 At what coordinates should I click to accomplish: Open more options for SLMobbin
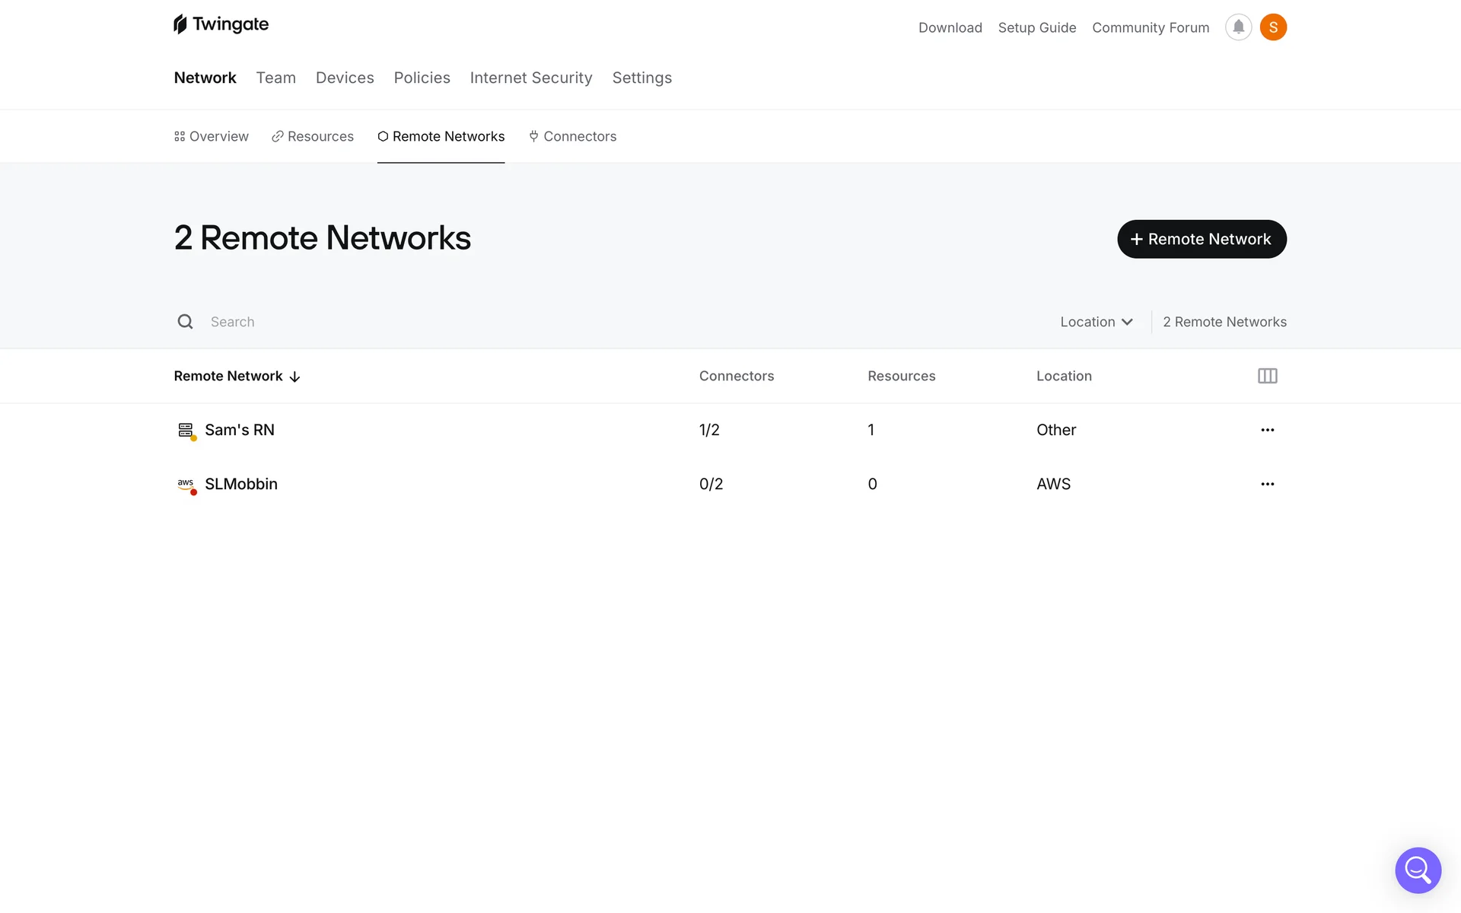tap(1267, 484)
